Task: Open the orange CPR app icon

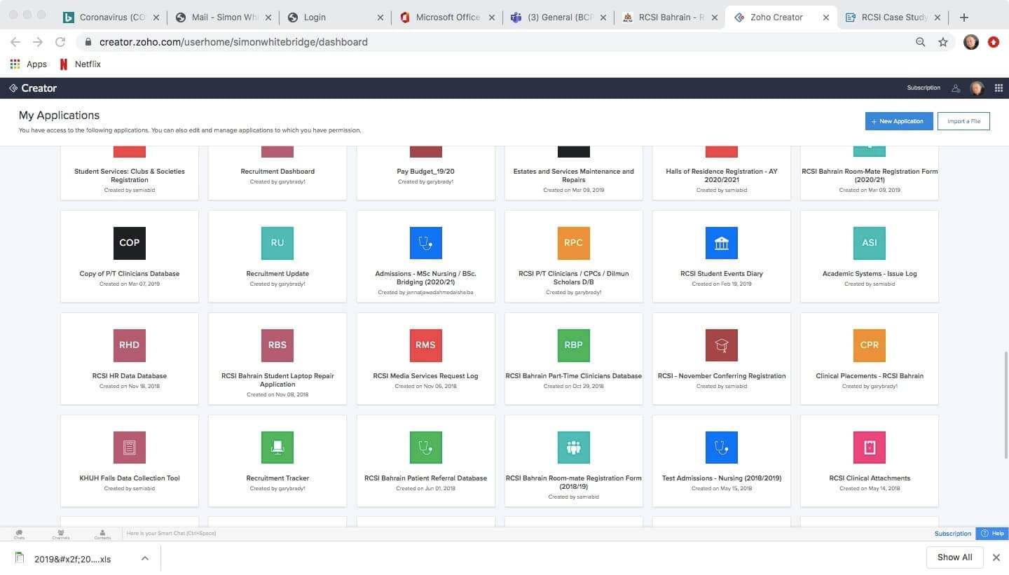Action: (870, 345)
